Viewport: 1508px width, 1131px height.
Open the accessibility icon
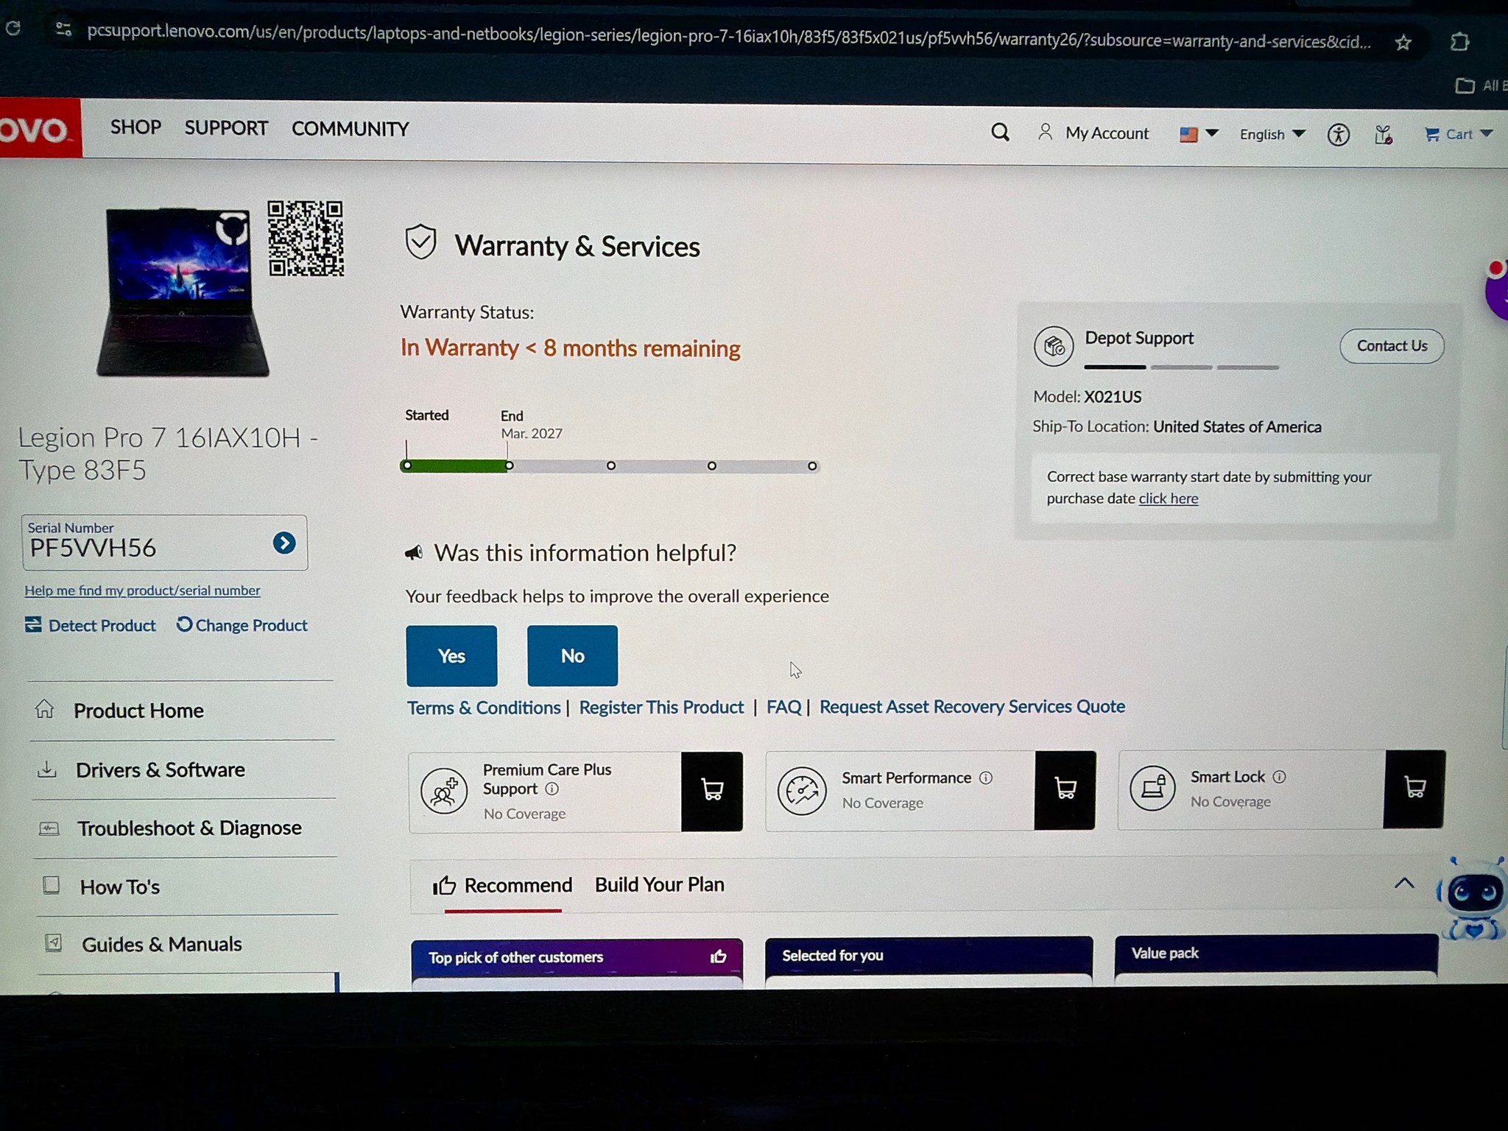point(1339,135)
